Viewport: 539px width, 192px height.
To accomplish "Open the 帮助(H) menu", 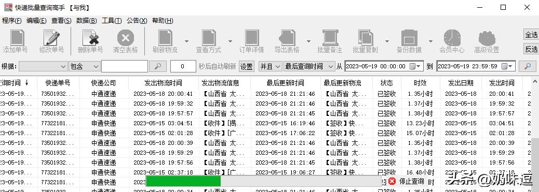I will coord(163,21).
